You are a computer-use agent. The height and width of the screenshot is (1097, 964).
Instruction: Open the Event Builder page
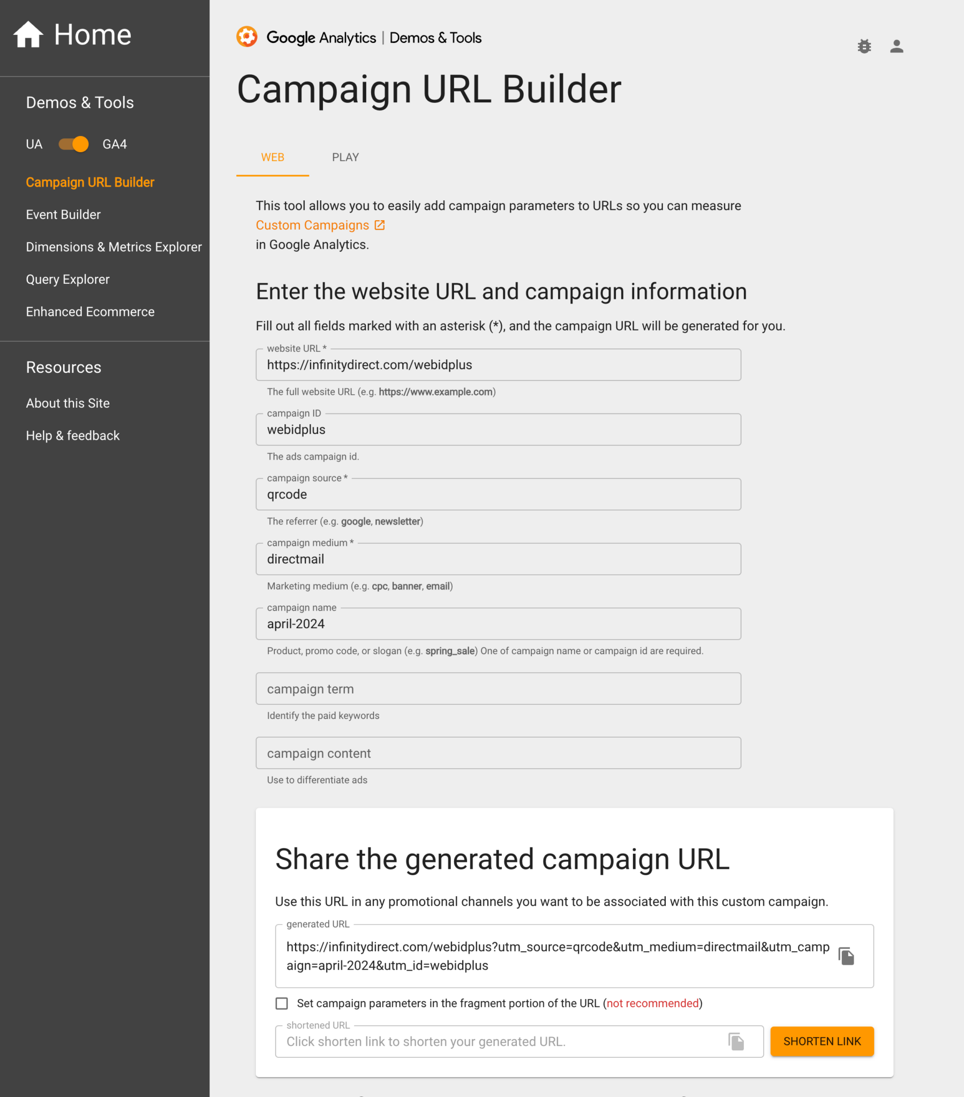tap(63, 215)
